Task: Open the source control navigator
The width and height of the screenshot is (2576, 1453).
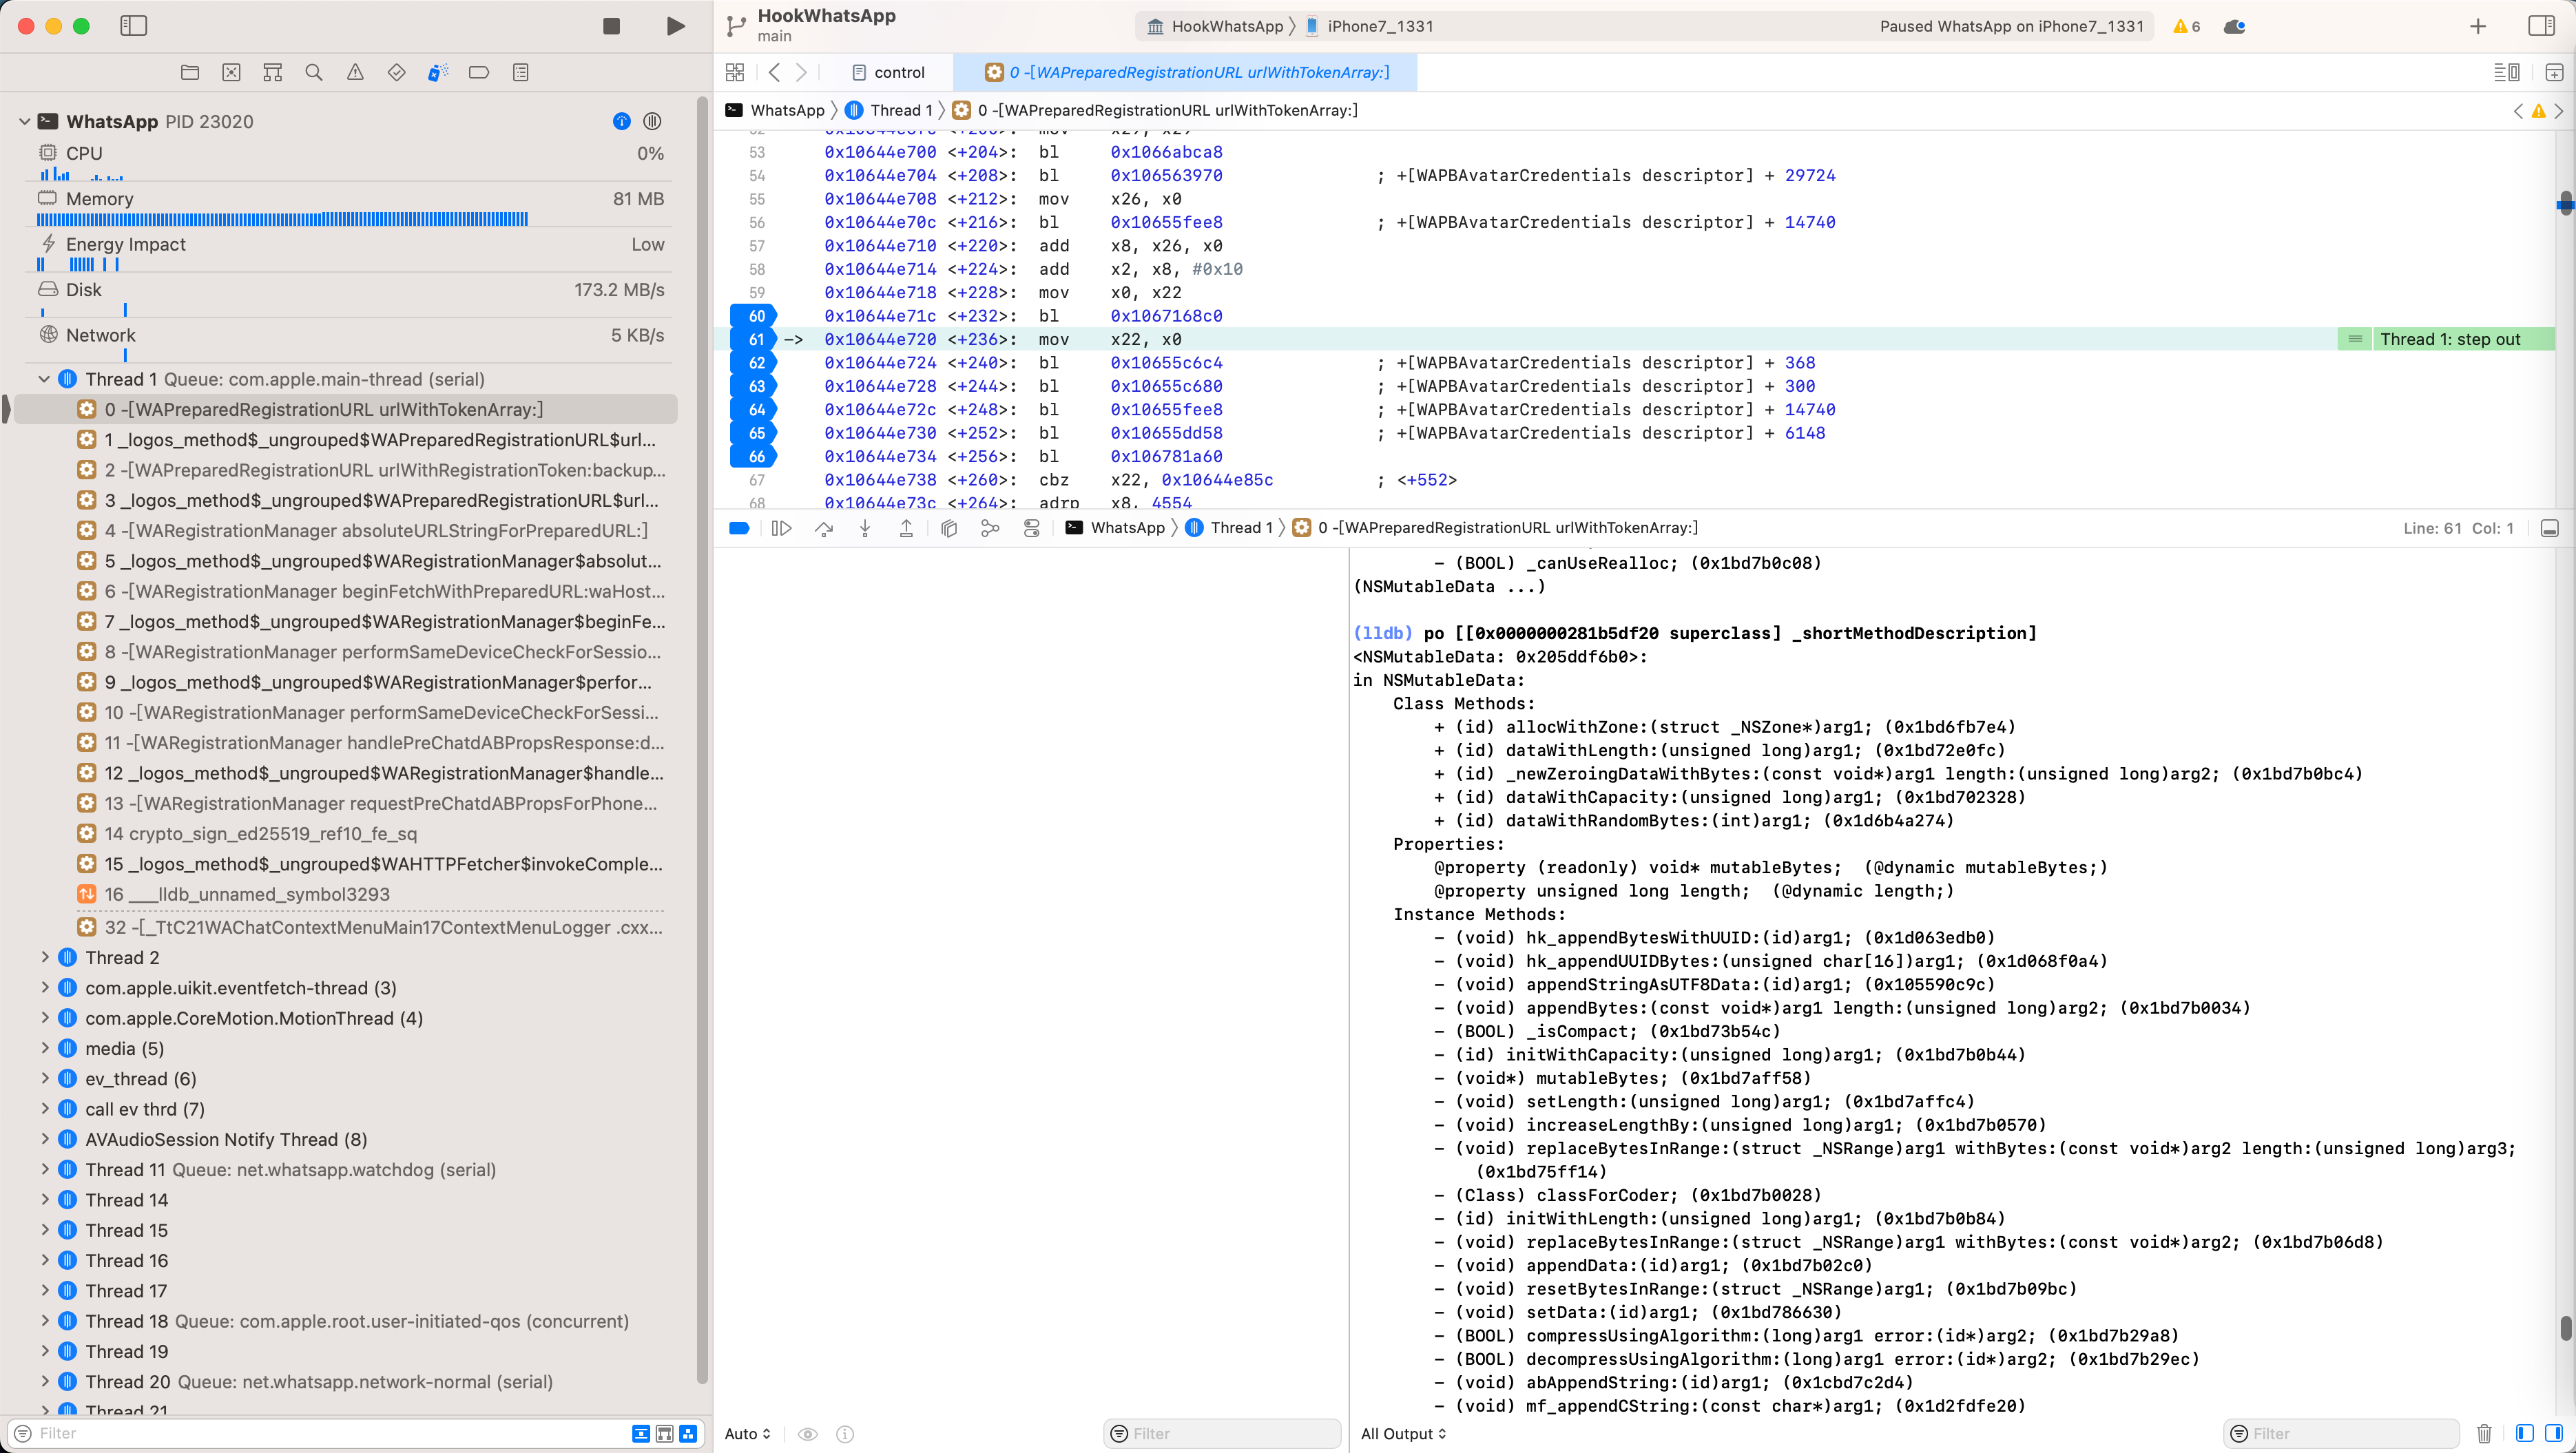Action: 231,72
